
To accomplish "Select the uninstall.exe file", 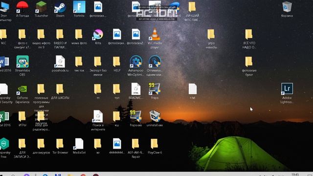I will (x=155, y=116).
